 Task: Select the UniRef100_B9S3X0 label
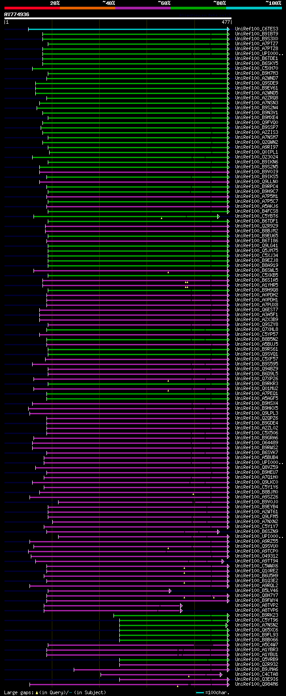[256, 39]
